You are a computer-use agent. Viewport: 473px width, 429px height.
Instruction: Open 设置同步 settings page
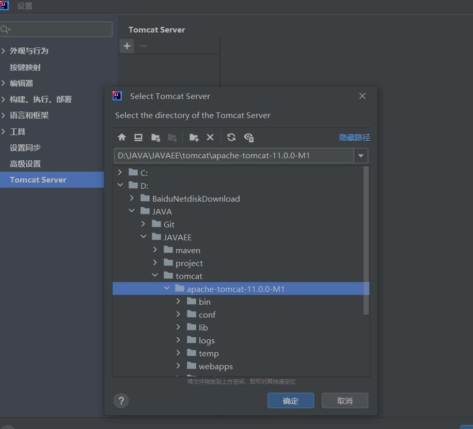click(x=25, y=147)
